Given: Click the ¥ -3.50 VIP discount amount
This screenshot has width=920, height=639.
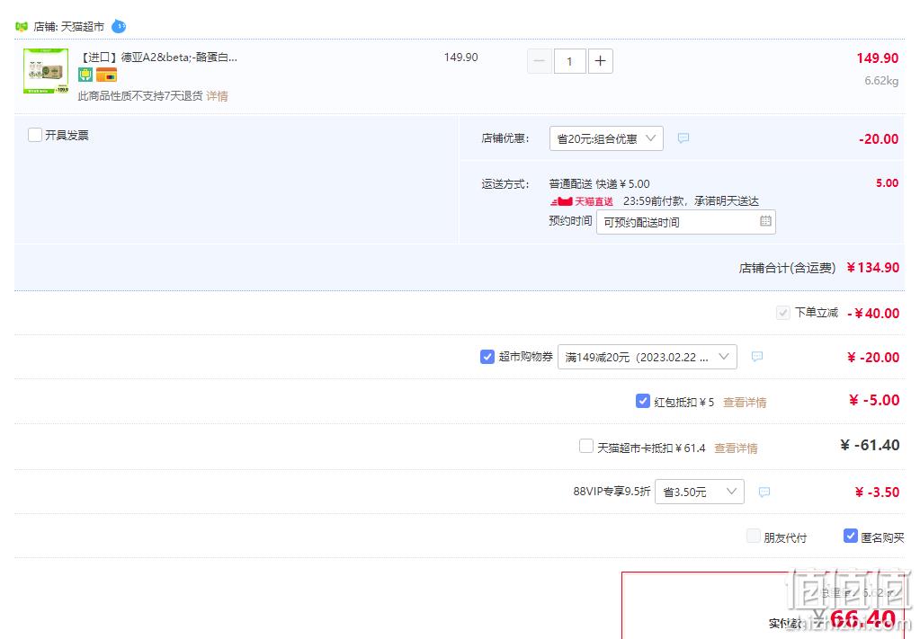Looking at the screenshot, I should tap(877, 492).
